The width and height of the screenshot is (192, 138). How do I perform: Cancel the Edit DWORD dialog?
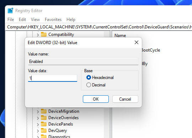coord(125,99)
